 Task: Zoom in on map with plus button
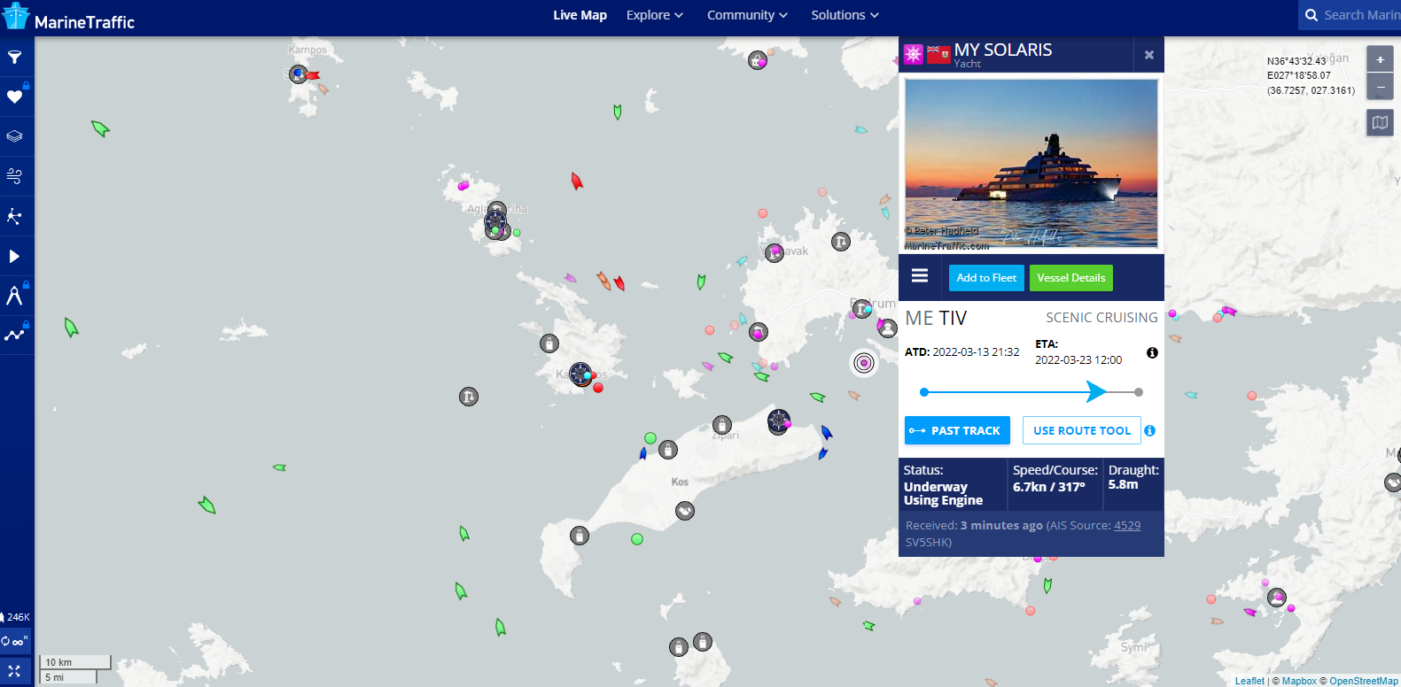[x=1380, y=59]
